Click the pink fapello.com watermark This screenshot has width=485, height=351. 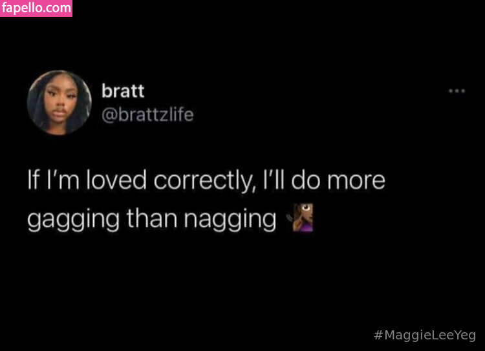pyautogui.click(x=36, y=8)
